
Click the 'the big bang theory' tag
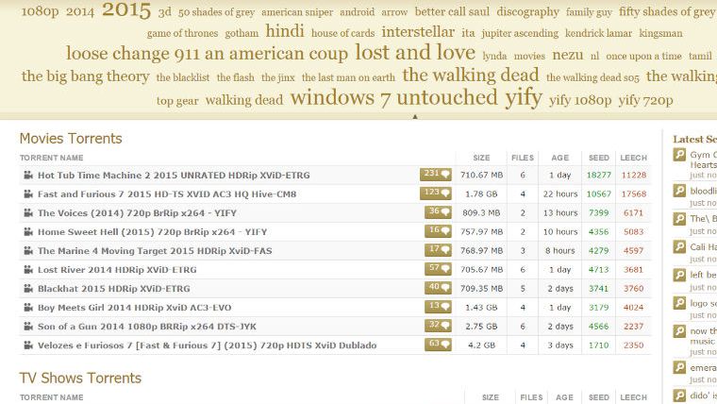(86, 76)
